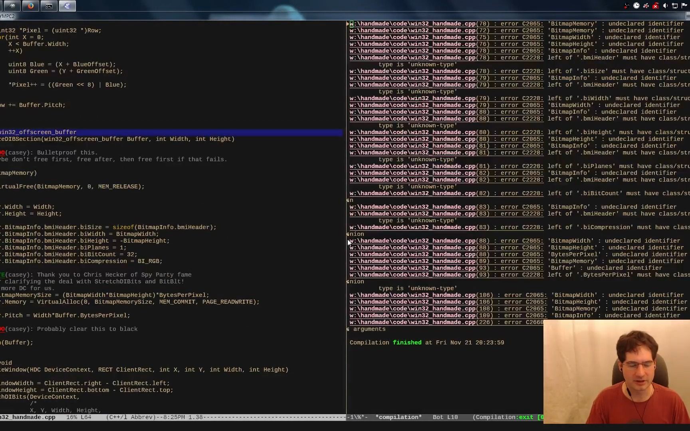Click the sizeof keyword in biSize line
The height and width of the screenshot is (431, 690).
click(x=123, y=227)
